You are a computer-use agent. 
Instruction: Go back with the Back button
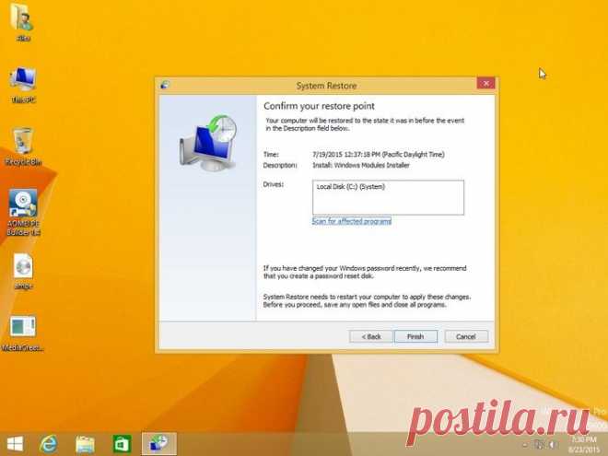click(x=371, y=336)
